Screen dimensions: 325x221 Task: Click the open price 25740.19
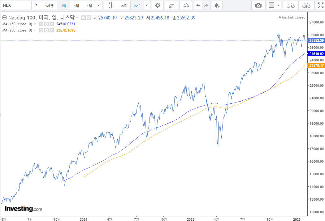108,18
